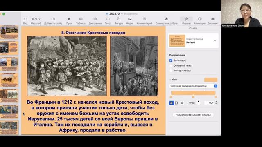Click the title '8. Окончание Крестовых походов'
The image size is (262, 147).
pyautogui.click(x=93, y=33)
